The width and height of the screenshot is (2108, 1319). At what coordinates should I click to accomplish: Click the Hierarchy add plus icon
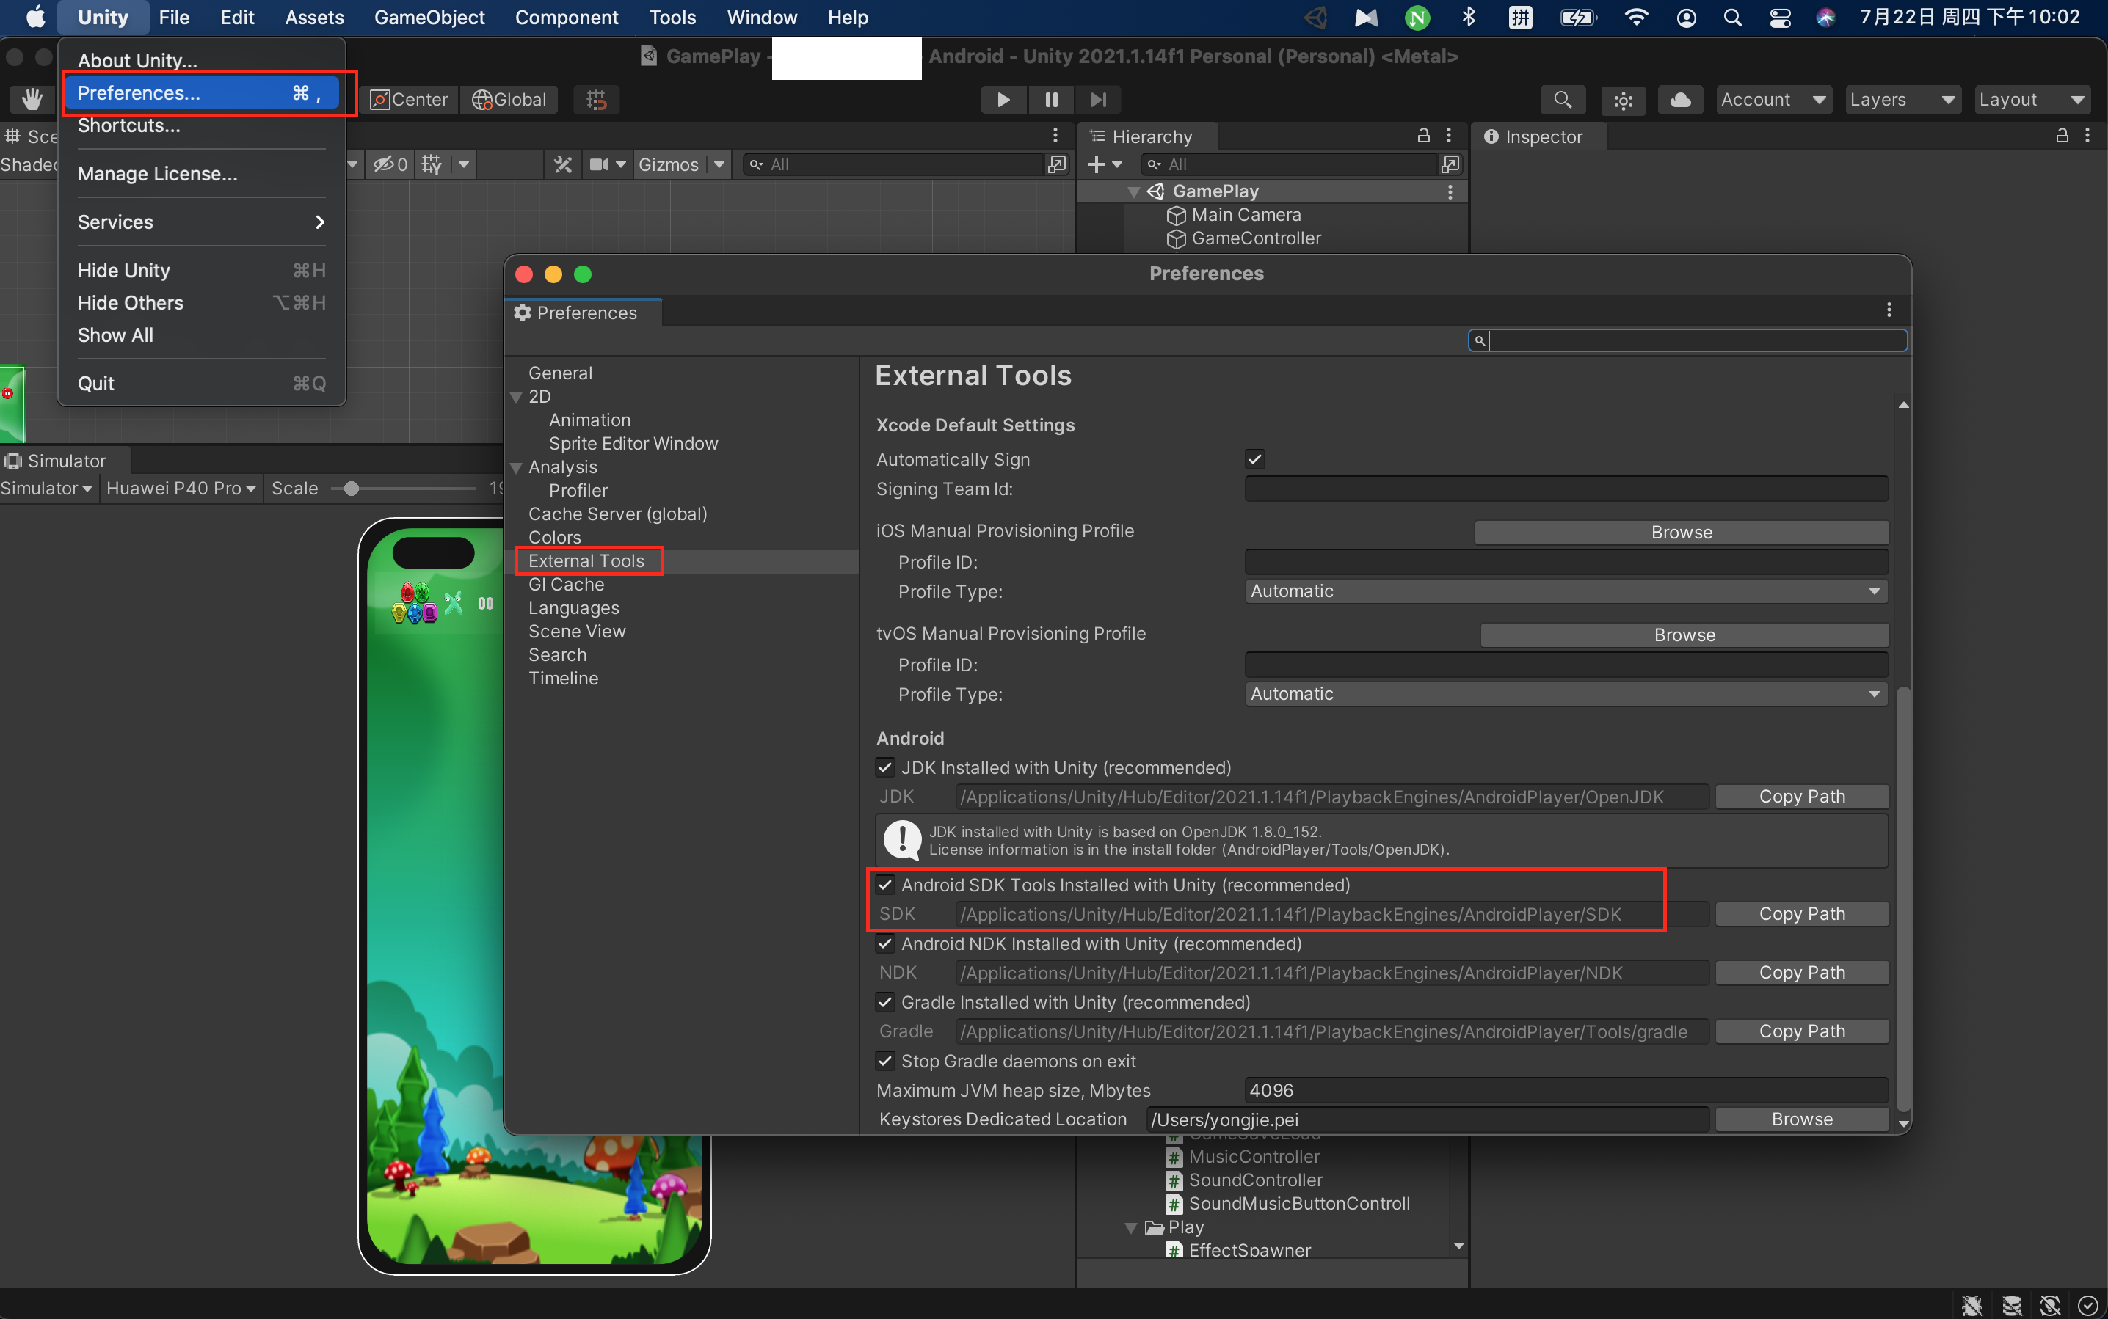click(1097, 164)
